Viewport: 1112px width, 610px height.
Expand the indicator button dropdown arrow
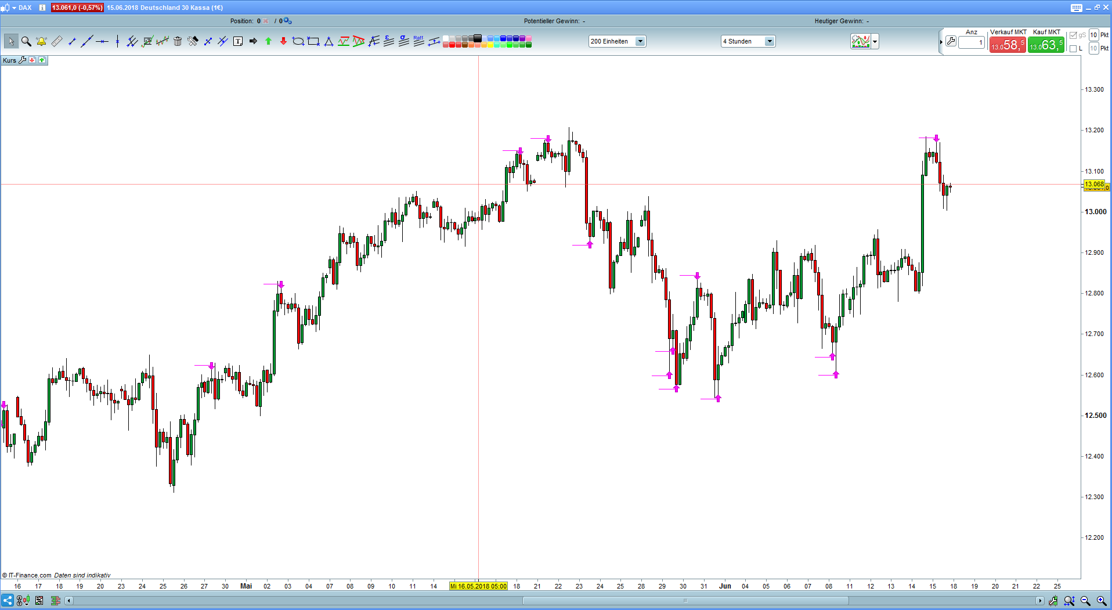pos(875,41)
